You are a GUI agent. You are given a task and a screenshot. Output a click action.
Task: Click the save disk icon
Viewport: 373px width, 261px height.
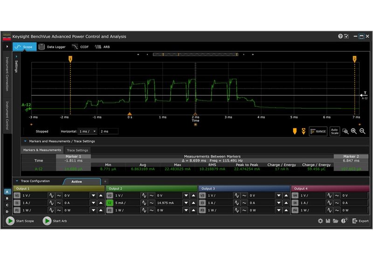coord(328,221)
